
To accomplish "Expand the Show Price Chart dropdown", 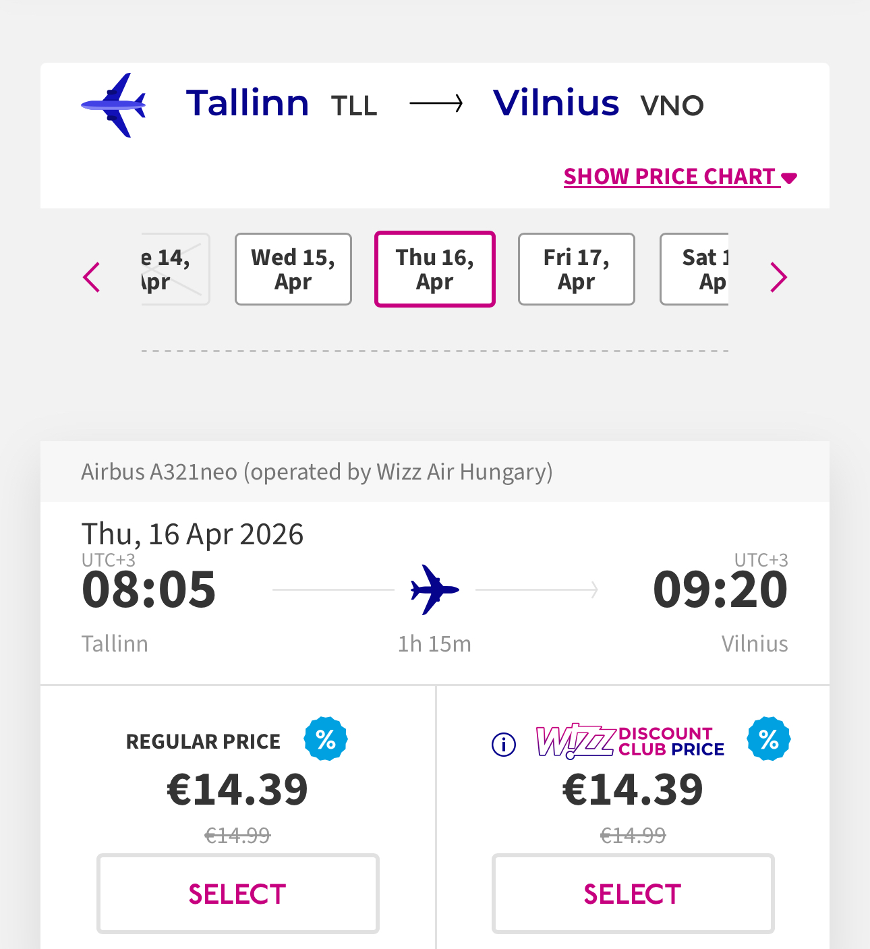I will pos(671,177).
